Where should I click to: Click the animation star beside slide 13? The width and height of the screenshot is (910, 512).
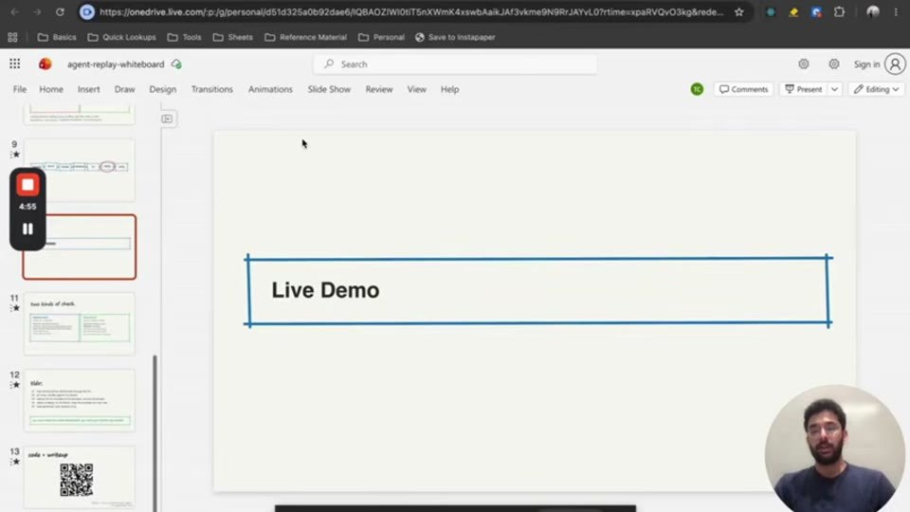pyautogui.click(x=16, y=462)
